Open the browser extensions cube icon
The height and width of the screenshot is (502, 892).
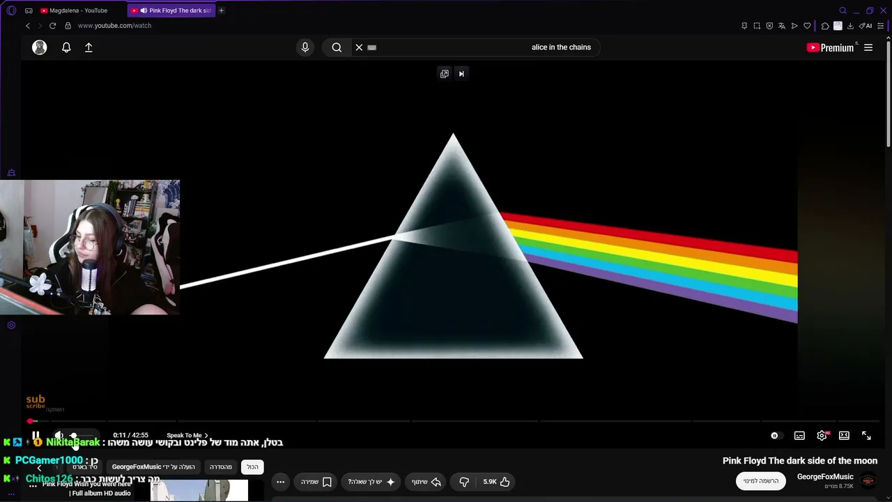(x=825, y=26)
